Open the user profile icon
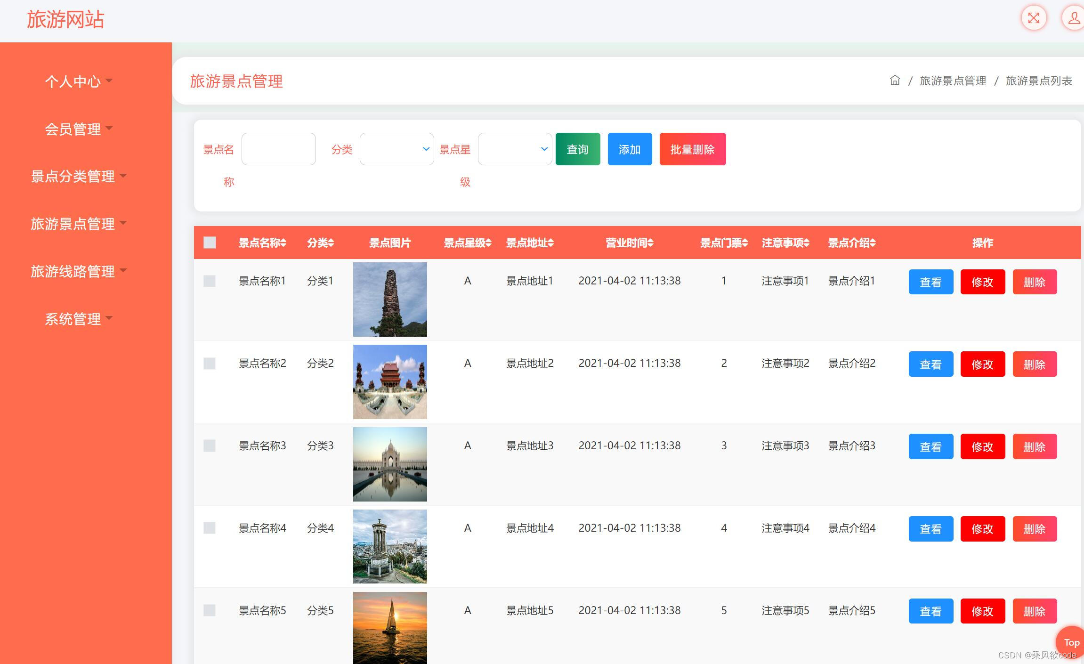Screen dimensions: 1084x664 point(1073,18)
